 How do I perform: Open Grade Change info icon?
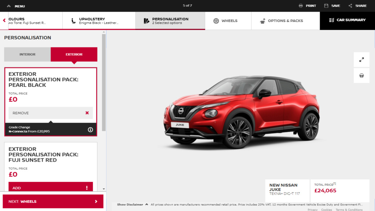(x=90, y=130)
